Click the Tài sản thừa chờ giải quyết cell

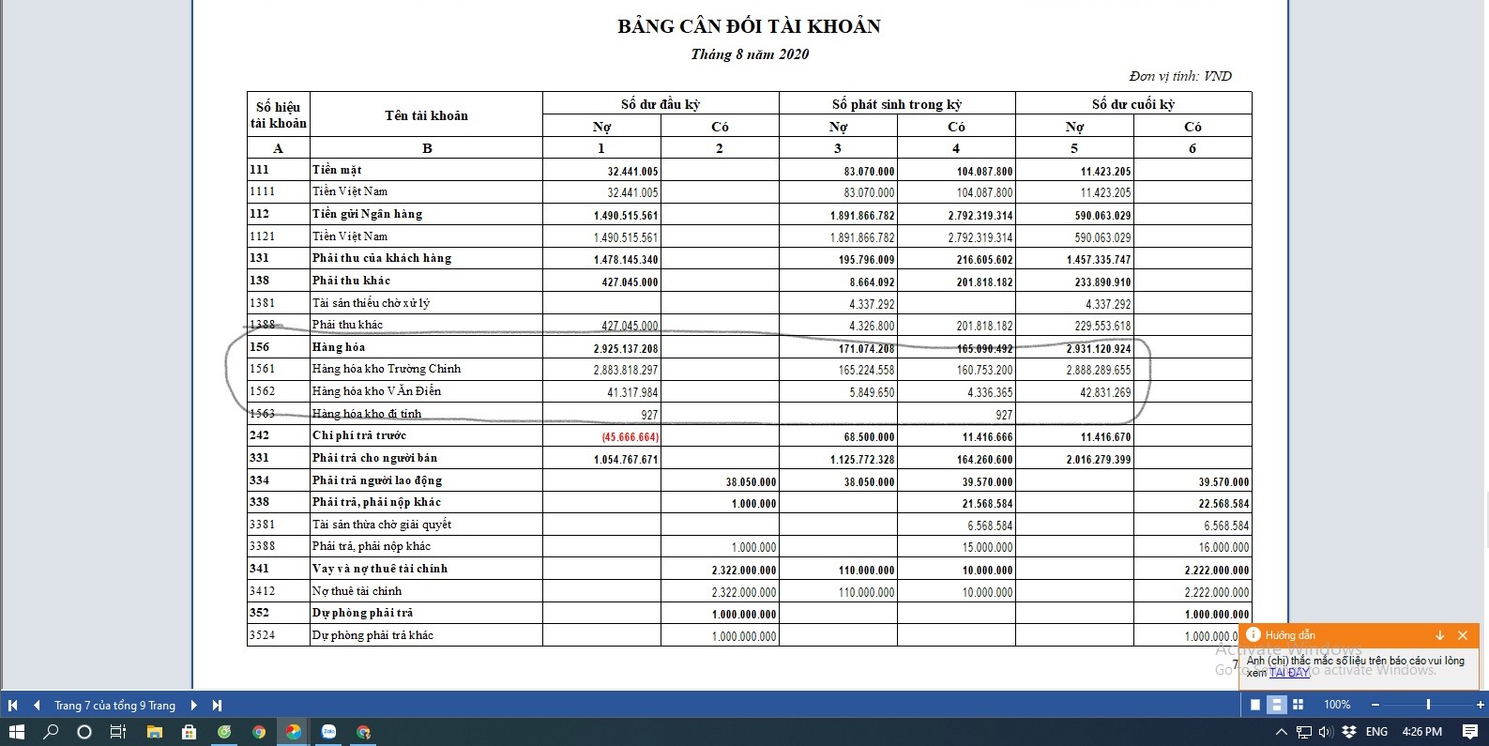coord(426,525)
